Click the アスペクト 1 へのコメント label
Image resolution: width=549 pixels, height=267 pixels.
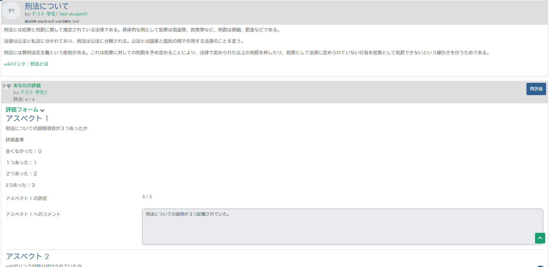point(33,214)
